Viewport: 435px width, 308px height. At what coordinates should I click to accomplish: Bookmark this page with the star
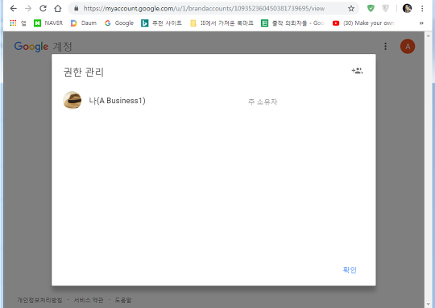[351, 9]
